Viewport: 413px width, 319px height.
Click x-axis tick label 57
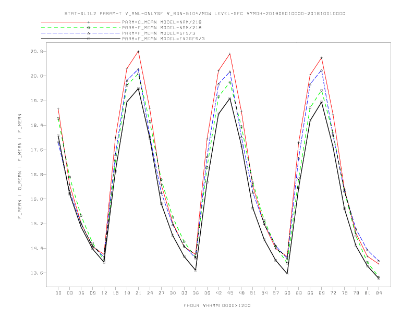(276, 293)
